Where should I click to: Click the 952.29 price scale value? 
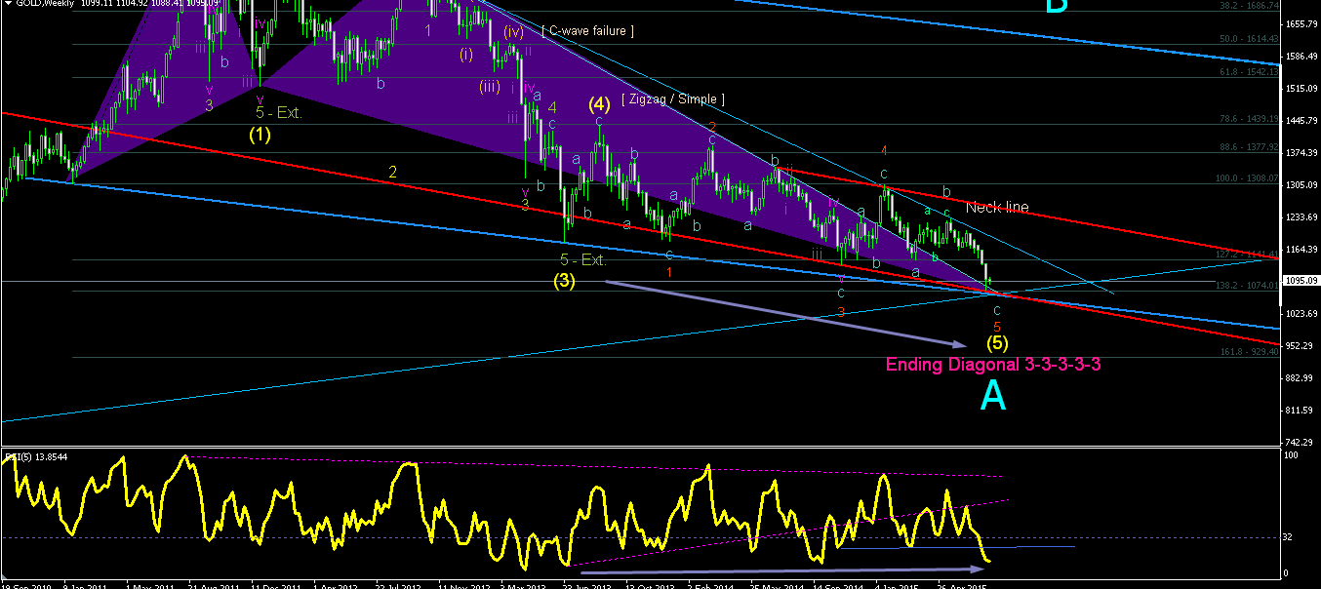tap(1301, 345)
